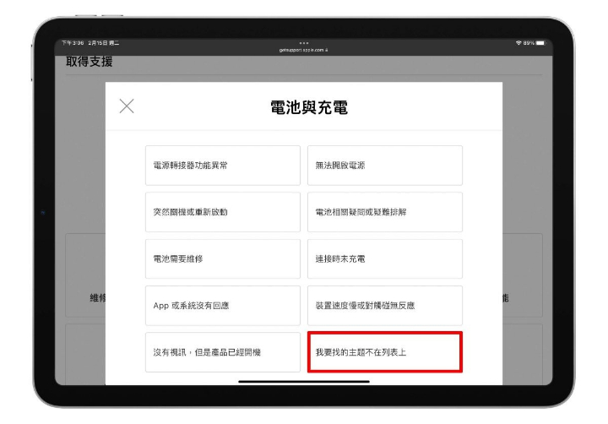Tap the 取得支援 page heading
Image resolution: width=608 pixels, height=424 pixels.
click(x=90, y=63)
